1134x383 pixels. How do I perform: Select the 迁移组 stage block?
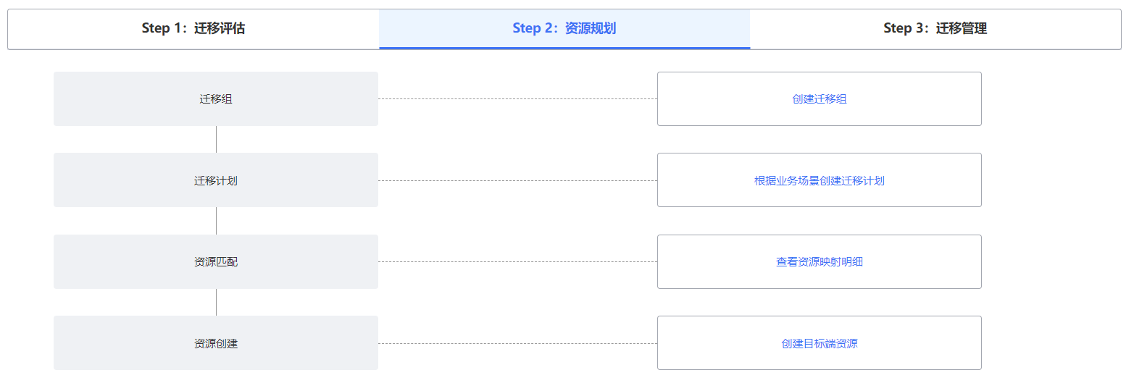point(216,99)
